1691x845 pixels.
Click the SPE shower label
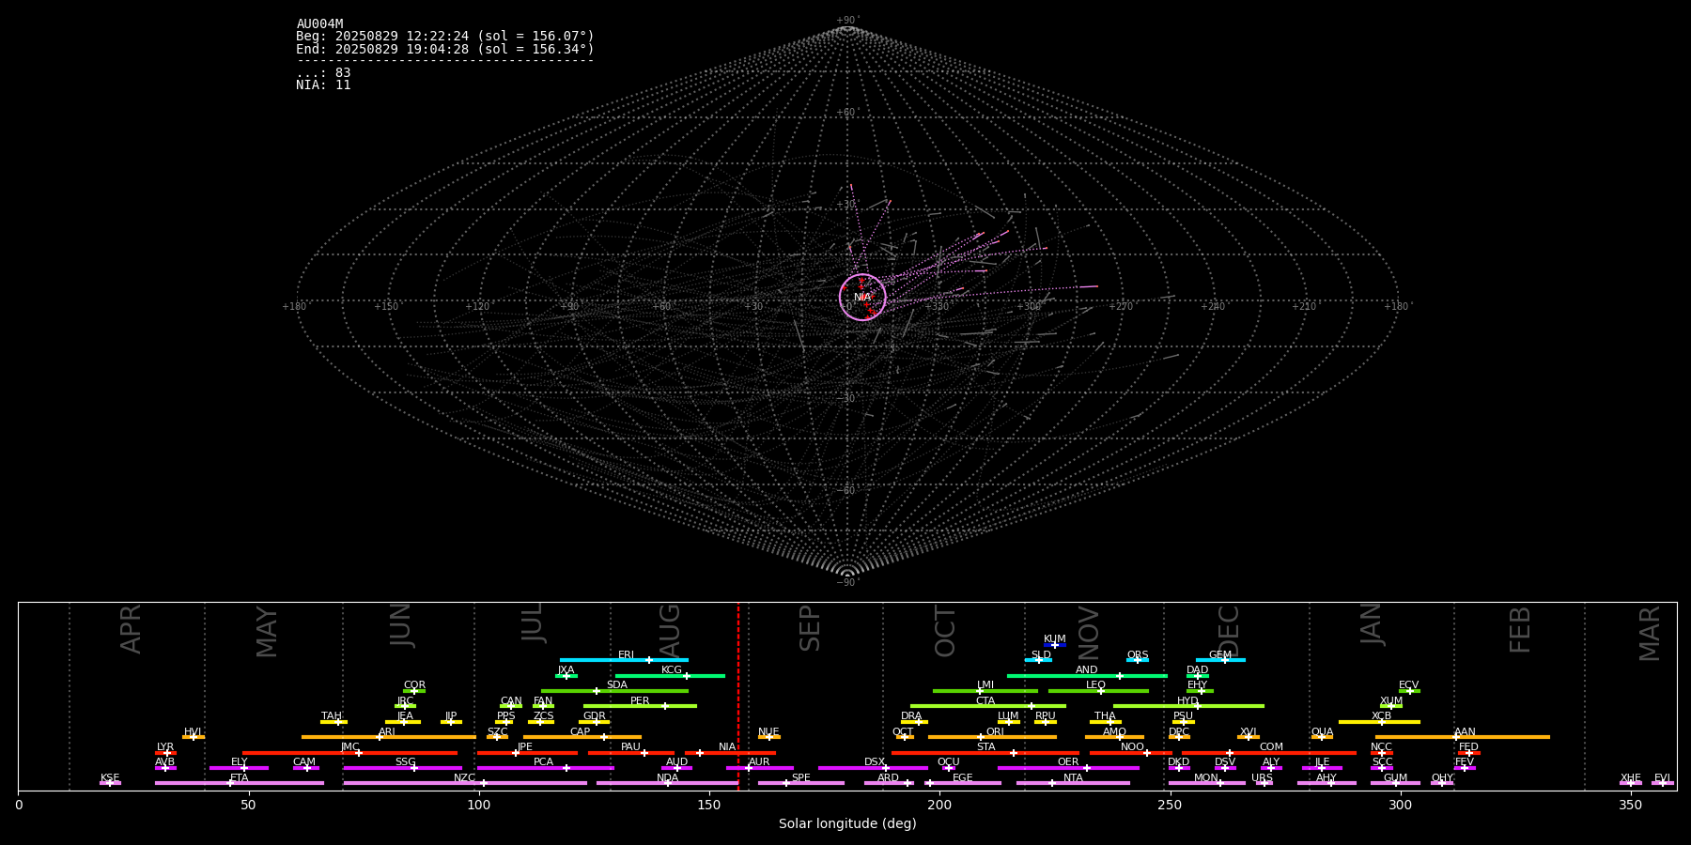(800, 778)
